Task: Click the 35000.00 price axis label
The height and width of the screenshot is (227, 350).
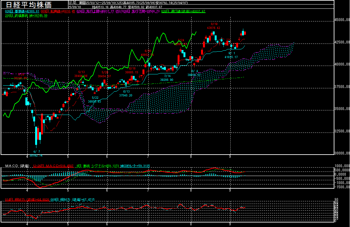Action: click(x=342, y=109)
